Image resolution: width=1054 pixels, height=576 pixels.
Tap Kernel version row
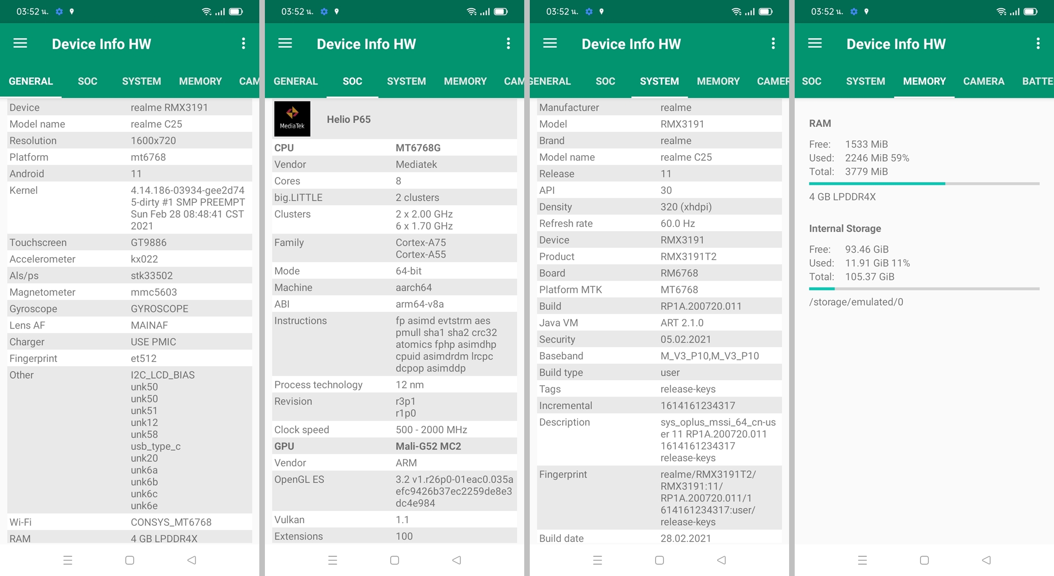[x=130, y=208]
